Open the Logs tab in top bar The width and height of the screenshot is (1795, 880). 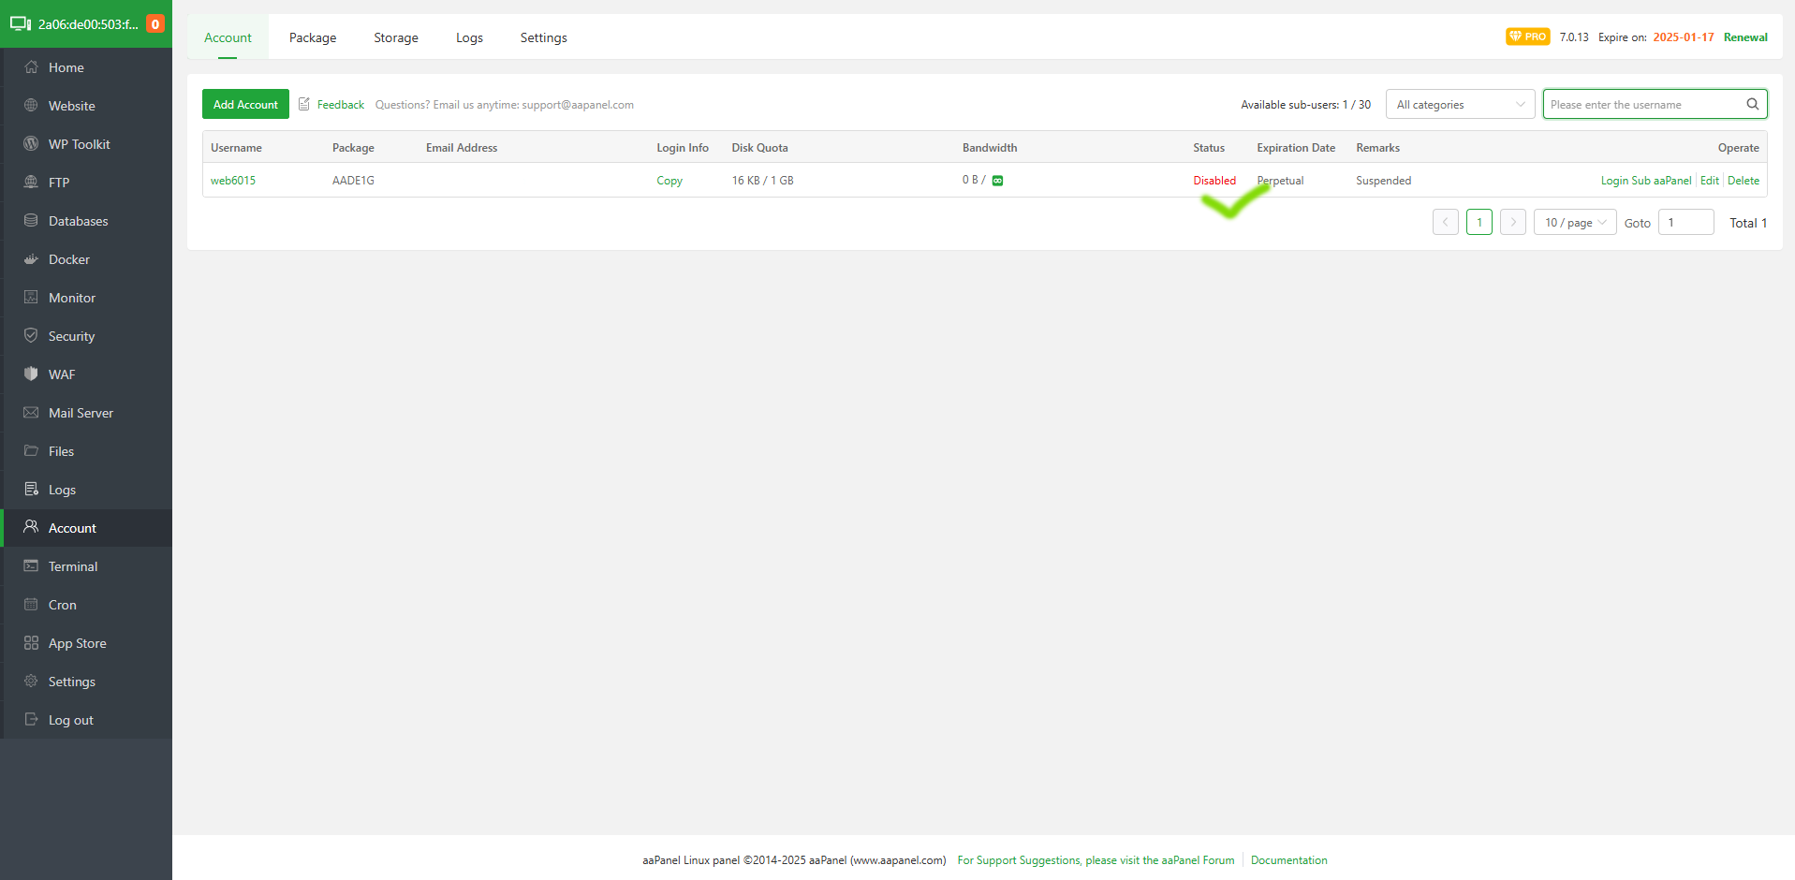click(469, 37)
